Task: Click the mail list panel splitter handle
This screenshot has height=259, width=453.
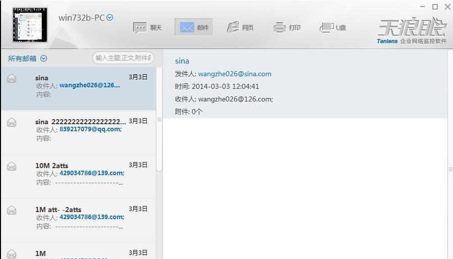Action: [159, 119]
